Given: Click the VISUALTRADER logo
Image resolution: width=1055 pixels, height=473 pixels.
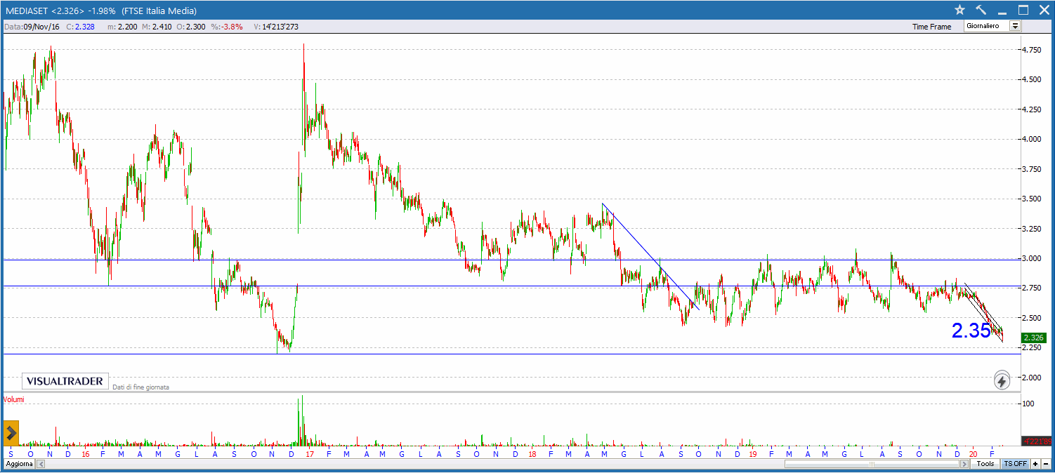Looking at the screenshot, I should coord(65,381).
